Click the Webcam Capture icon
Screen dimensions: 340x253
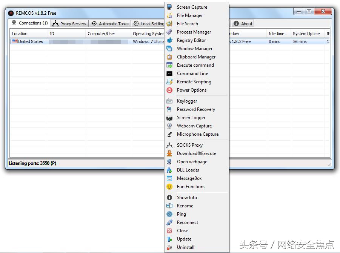point(169,126)
